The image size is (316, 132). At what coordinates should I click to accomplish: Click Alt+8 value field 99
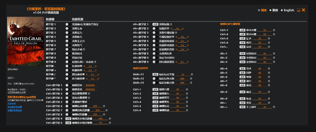click(260, 85)
